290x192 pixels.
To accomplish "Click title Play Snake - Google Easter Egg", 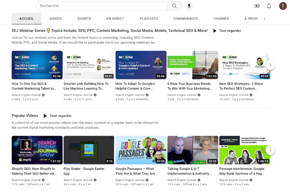I will tap(84, 171).
